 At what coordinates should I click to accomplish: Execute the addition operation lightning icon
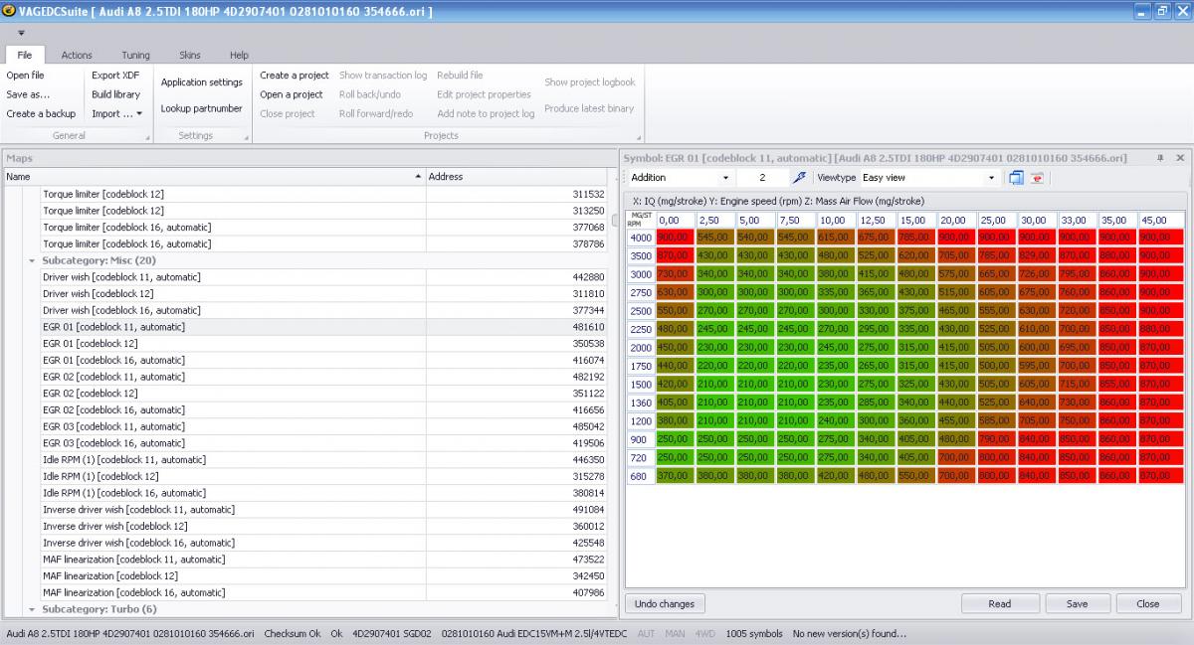[800, 178]
